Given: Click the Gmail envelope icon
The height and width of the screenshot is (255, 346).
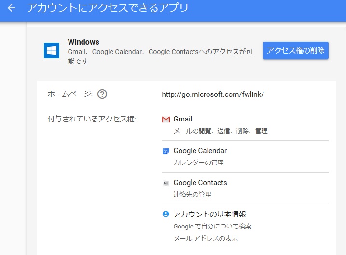Looking at the screenshot, I should tap(166, 119).
